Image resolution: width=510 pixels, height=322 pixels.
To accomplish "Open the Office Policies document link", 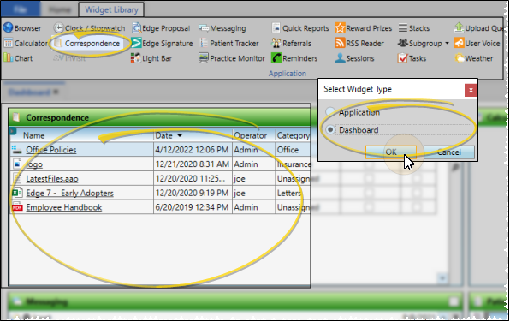I will tap(51, 150).
